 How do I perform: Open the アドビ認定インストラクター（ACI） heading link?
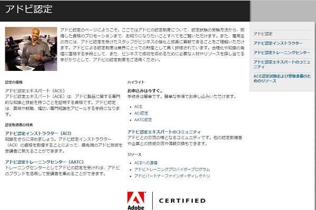tap(38, 133)
